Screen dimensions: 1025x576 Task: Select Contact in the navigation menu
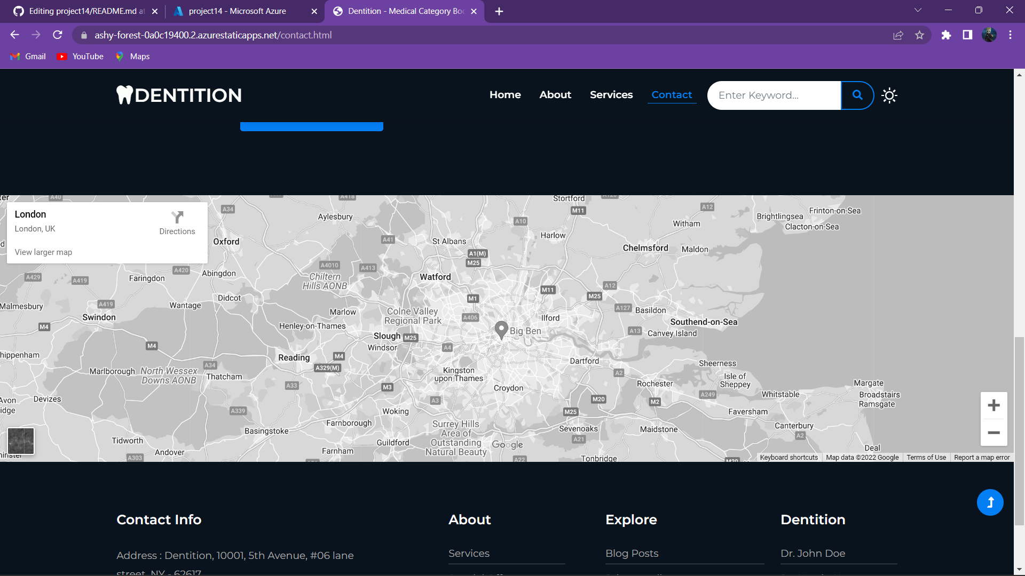click(x=671, y=94)
